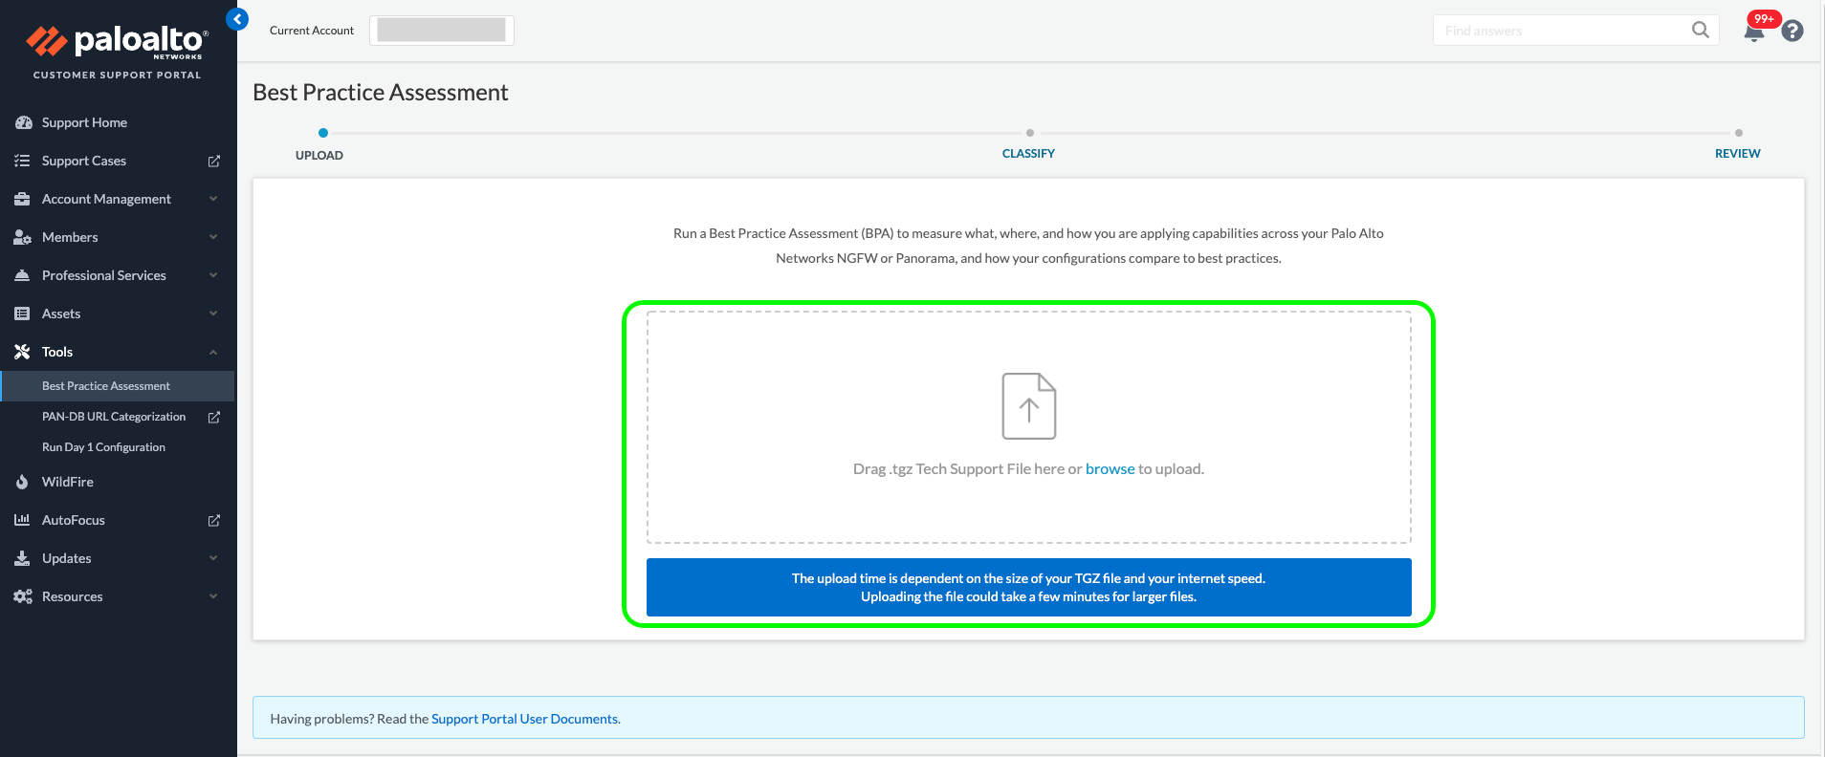Click the Support Home dashboard icon

[x=23, y=122]
